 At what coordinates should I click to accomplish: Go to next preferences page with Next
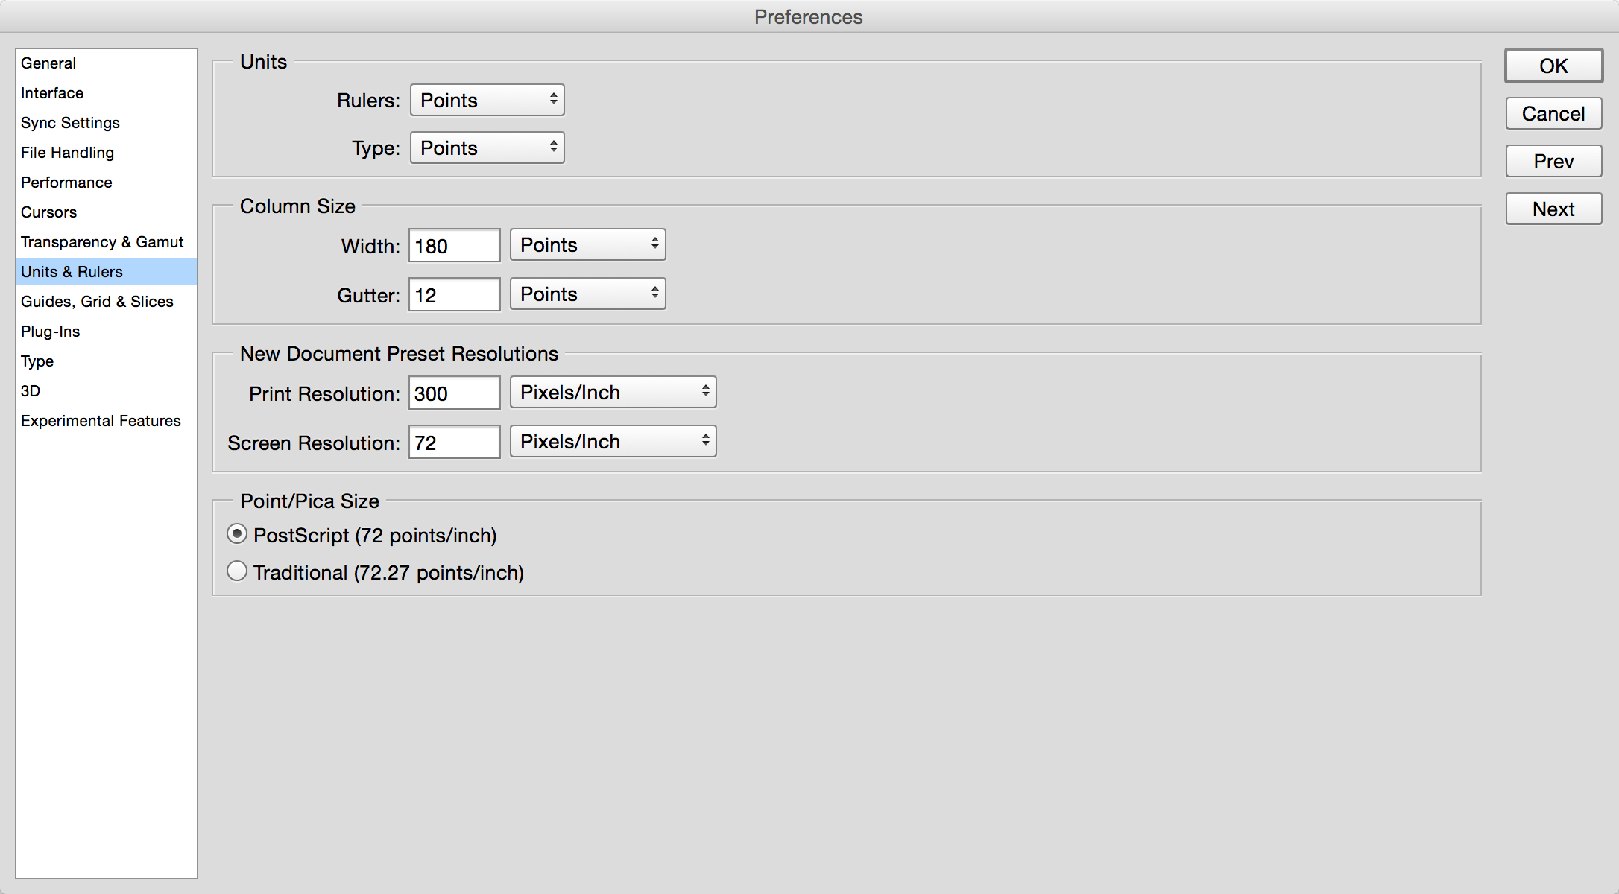point(1554,209)
